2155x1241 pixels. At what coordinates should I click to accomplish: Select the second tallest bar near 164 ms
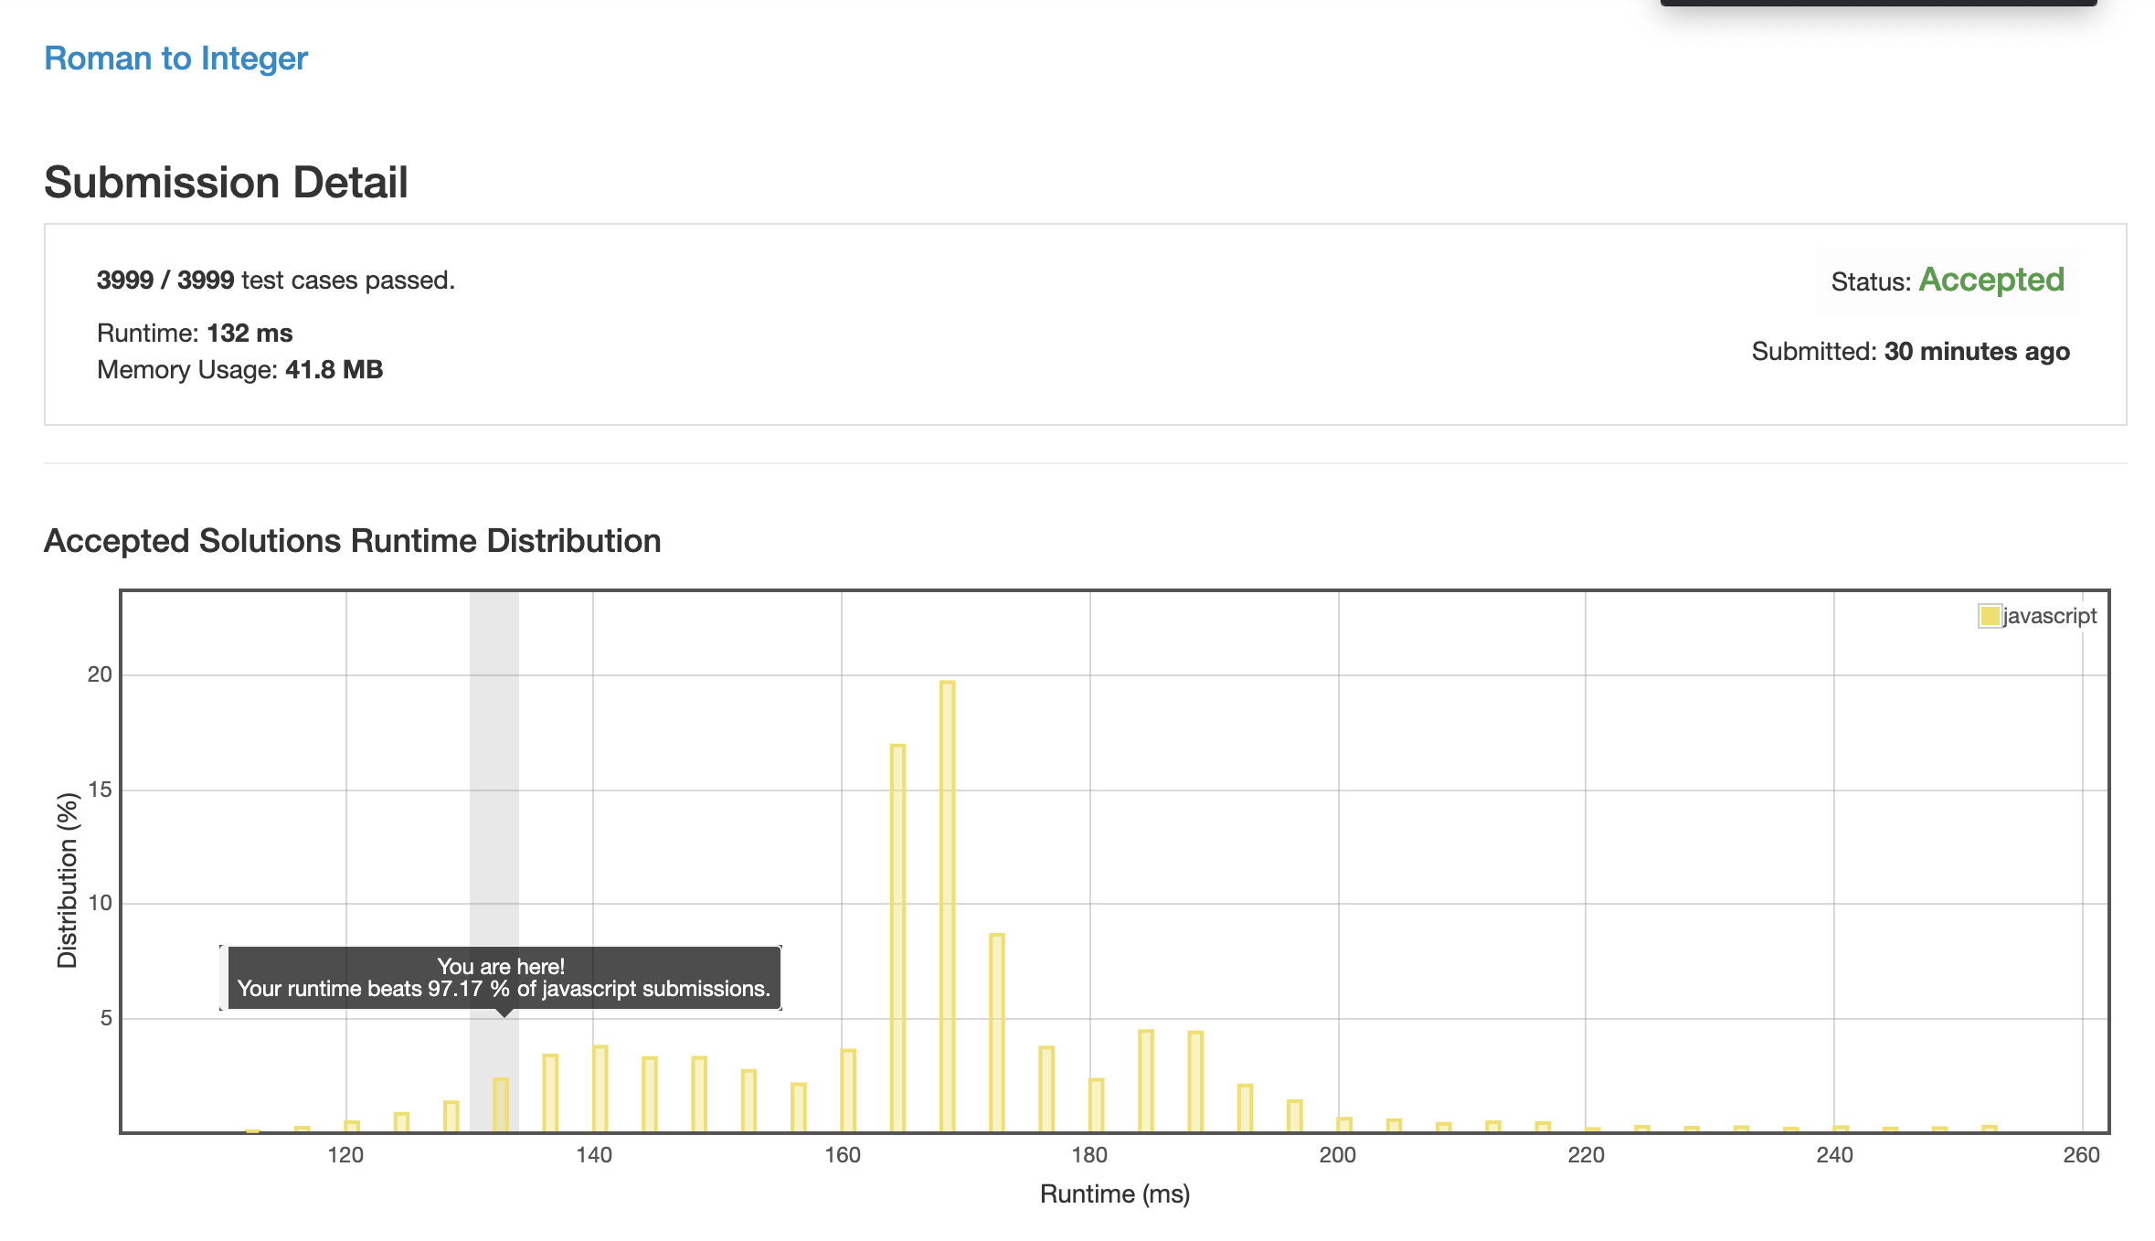[897, 939]
